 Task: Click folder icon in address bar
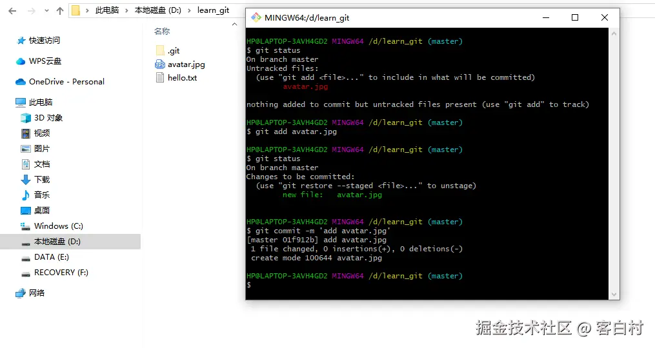click(x=76, y=10)
